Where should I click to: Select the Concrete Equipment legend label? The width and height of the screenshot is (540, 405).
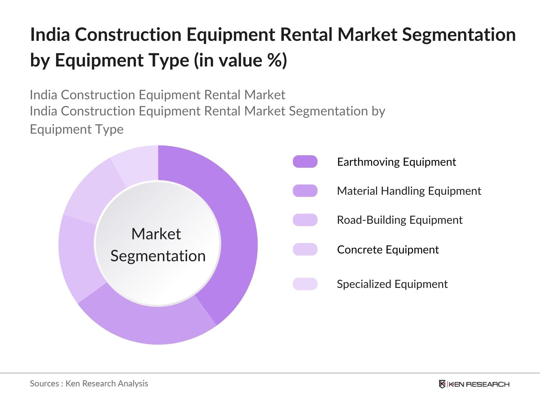pyautogui.click(x=388, y=250)
